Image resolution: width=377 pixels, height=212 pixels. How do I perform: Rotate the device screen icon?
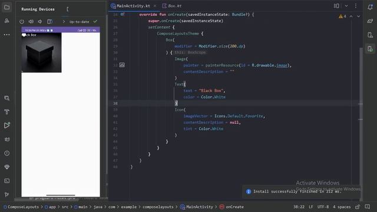pyautogui.click(x=49, y=22)
